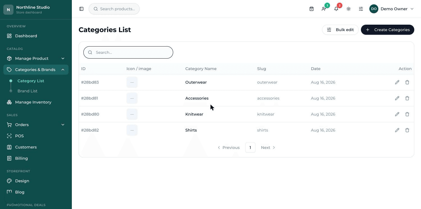Collapse the Categories & Brands section

tap(63, 70)
